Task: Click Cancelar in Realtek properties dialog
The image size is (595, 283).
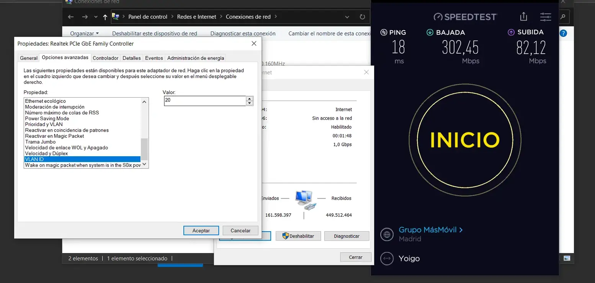Action: point(240,231)
